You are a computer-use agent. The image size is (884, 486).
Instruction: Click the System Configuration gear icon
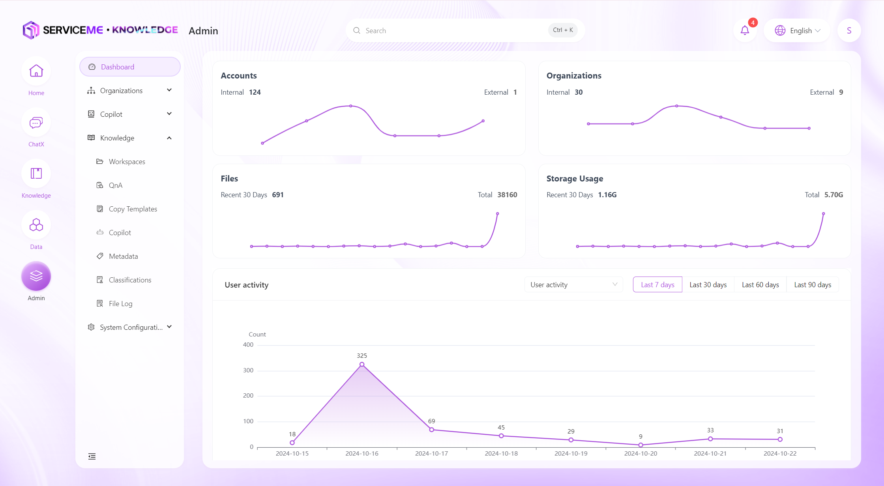pyautogui.click(x=91, y=327)
